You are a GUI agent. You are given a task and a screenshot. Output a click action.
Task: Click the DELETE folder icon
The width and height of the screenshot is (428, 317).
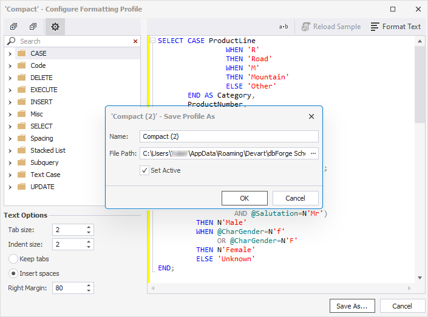pyautogui.click(x=22, y=78)
